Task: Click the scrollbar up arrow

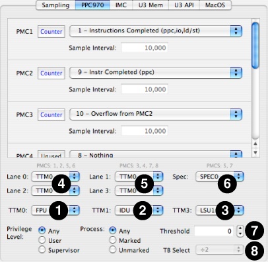Action: [255, 144]
